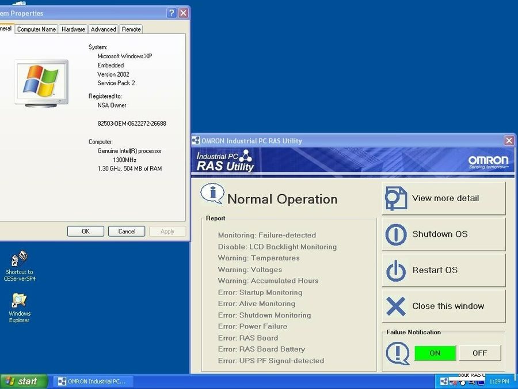Click the 'Microsoft Windows XP' system text
The image size is (518, 389).
click(x=124, y=56)
